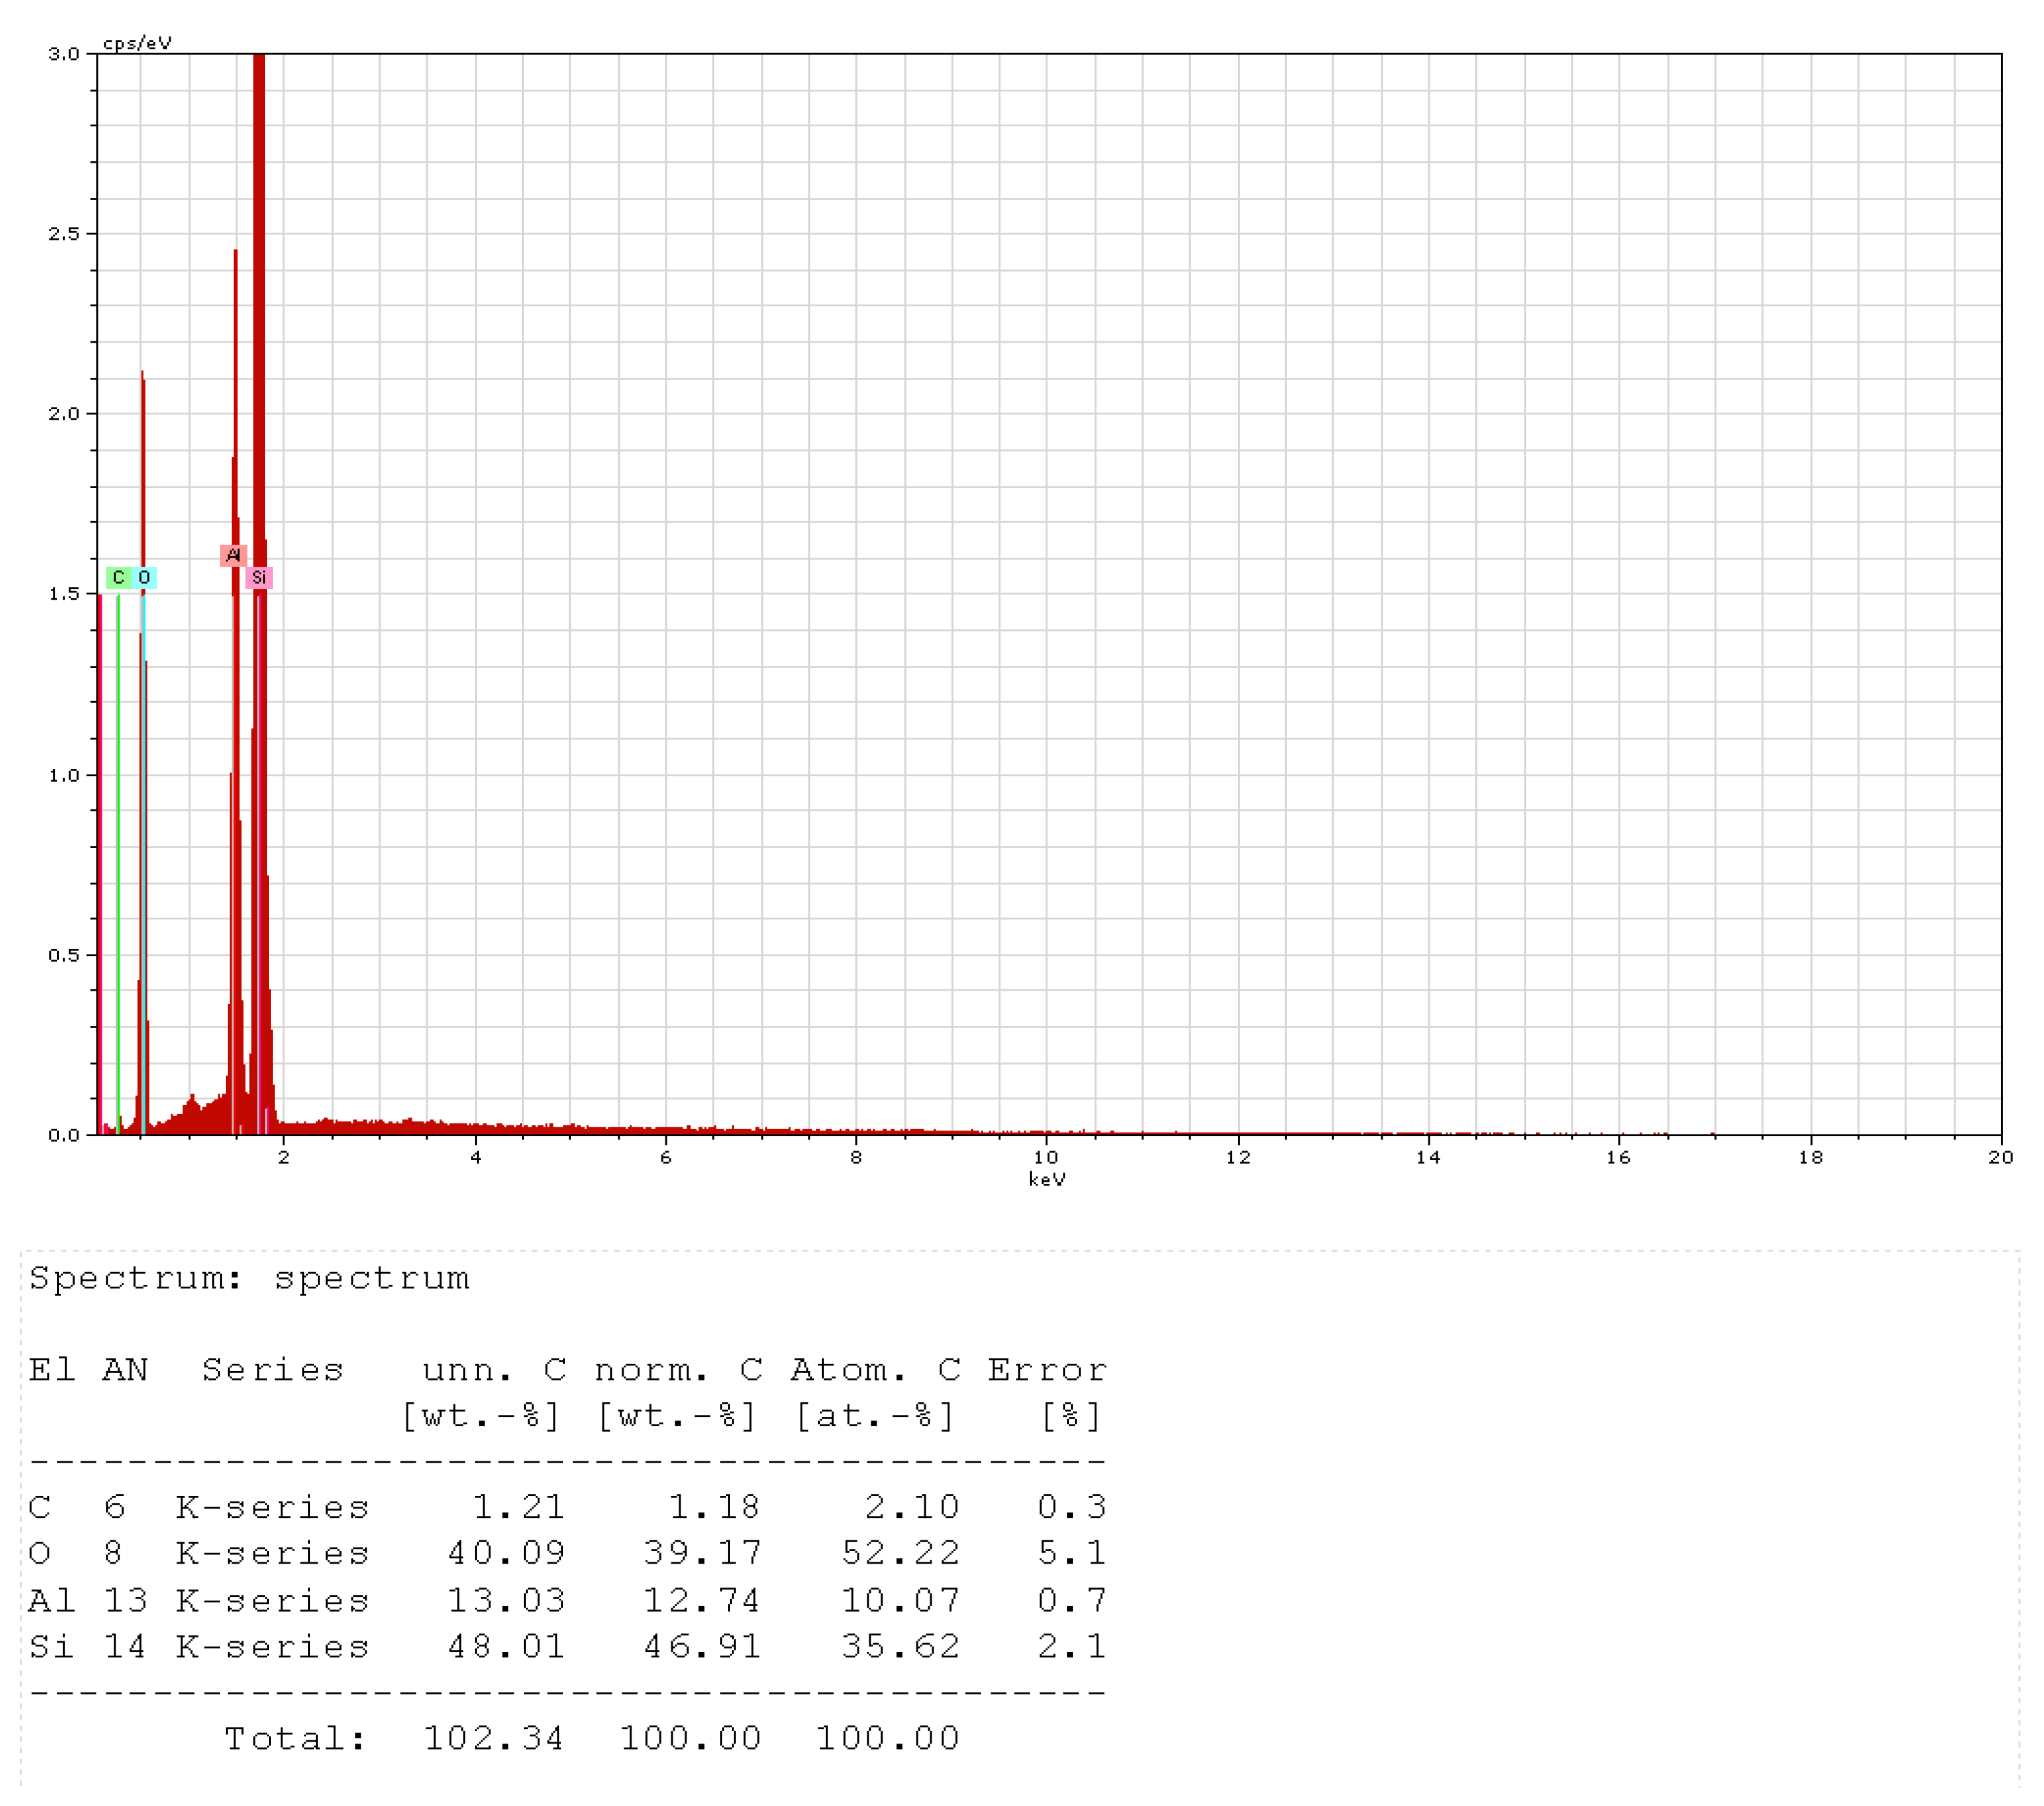Image resolution: width=2044 pixels, height=1806 pixels.
Task: Click the 'norm. C' column header
Action: (679, 1370)
